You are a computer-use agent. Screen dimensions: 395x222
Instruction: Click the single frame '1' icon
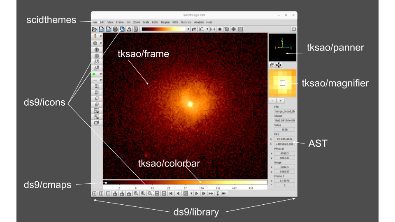pyautogui.click(x=101, y=194)
